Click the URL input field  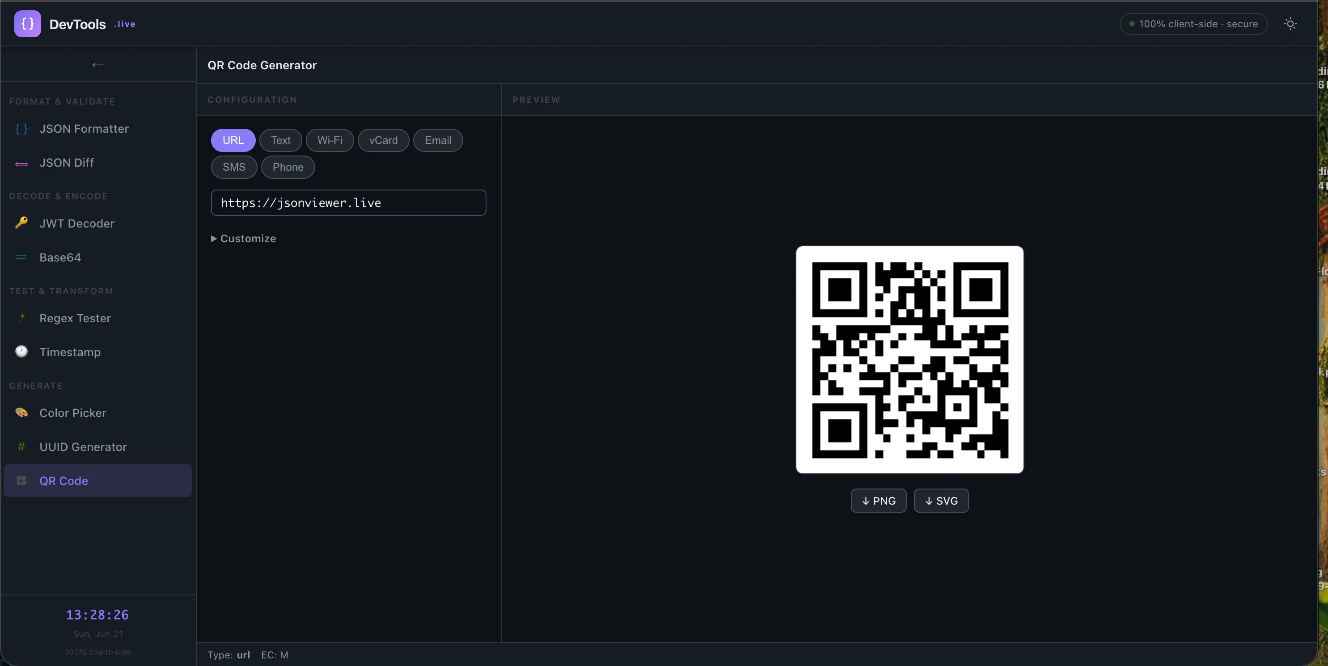[x=348, y=202]
